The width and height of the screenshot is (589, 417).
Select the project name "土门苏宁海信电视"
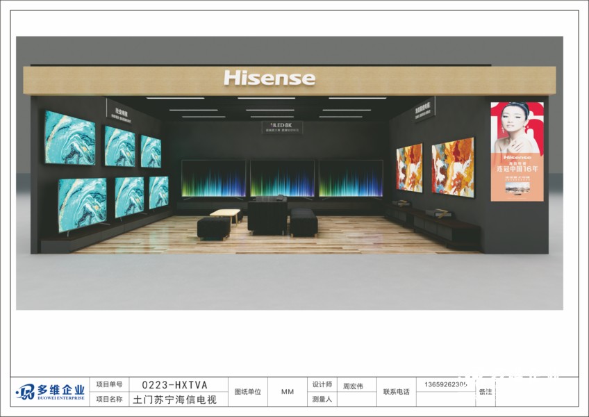click(174, 400)
